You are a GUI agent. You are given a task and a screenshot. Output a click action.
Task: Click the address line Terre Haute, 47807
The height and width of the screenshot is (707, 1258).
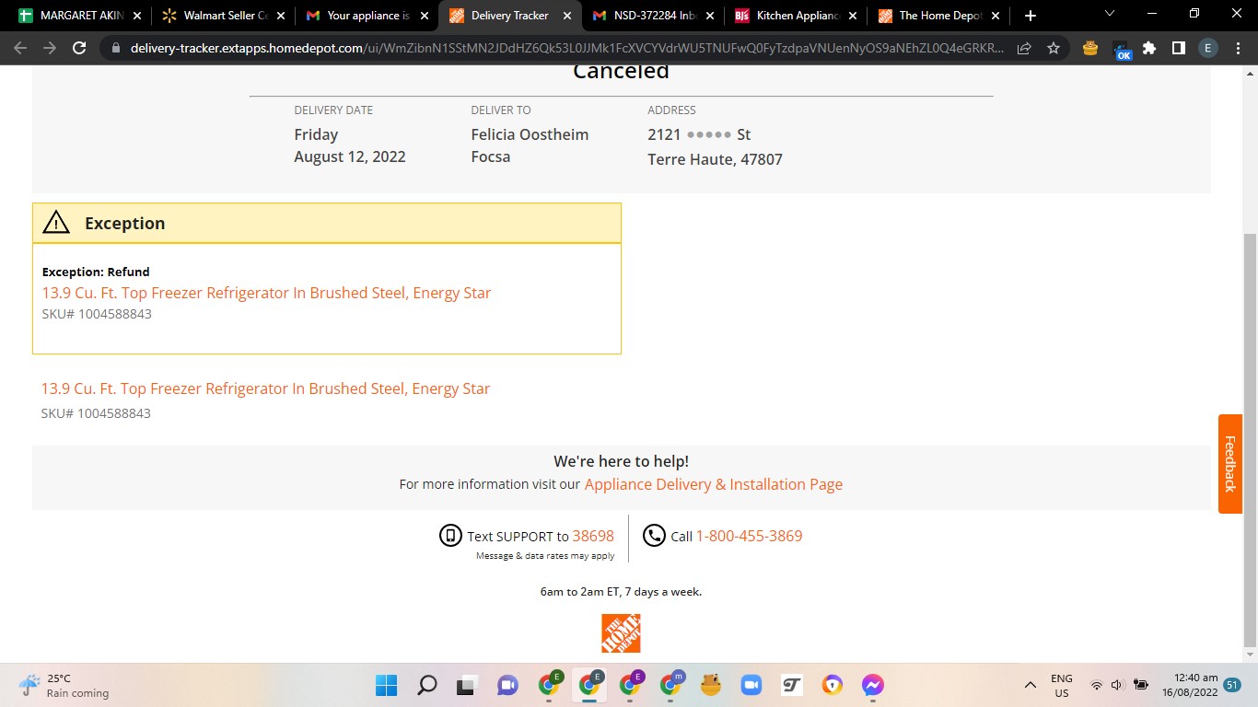[715, 159]
